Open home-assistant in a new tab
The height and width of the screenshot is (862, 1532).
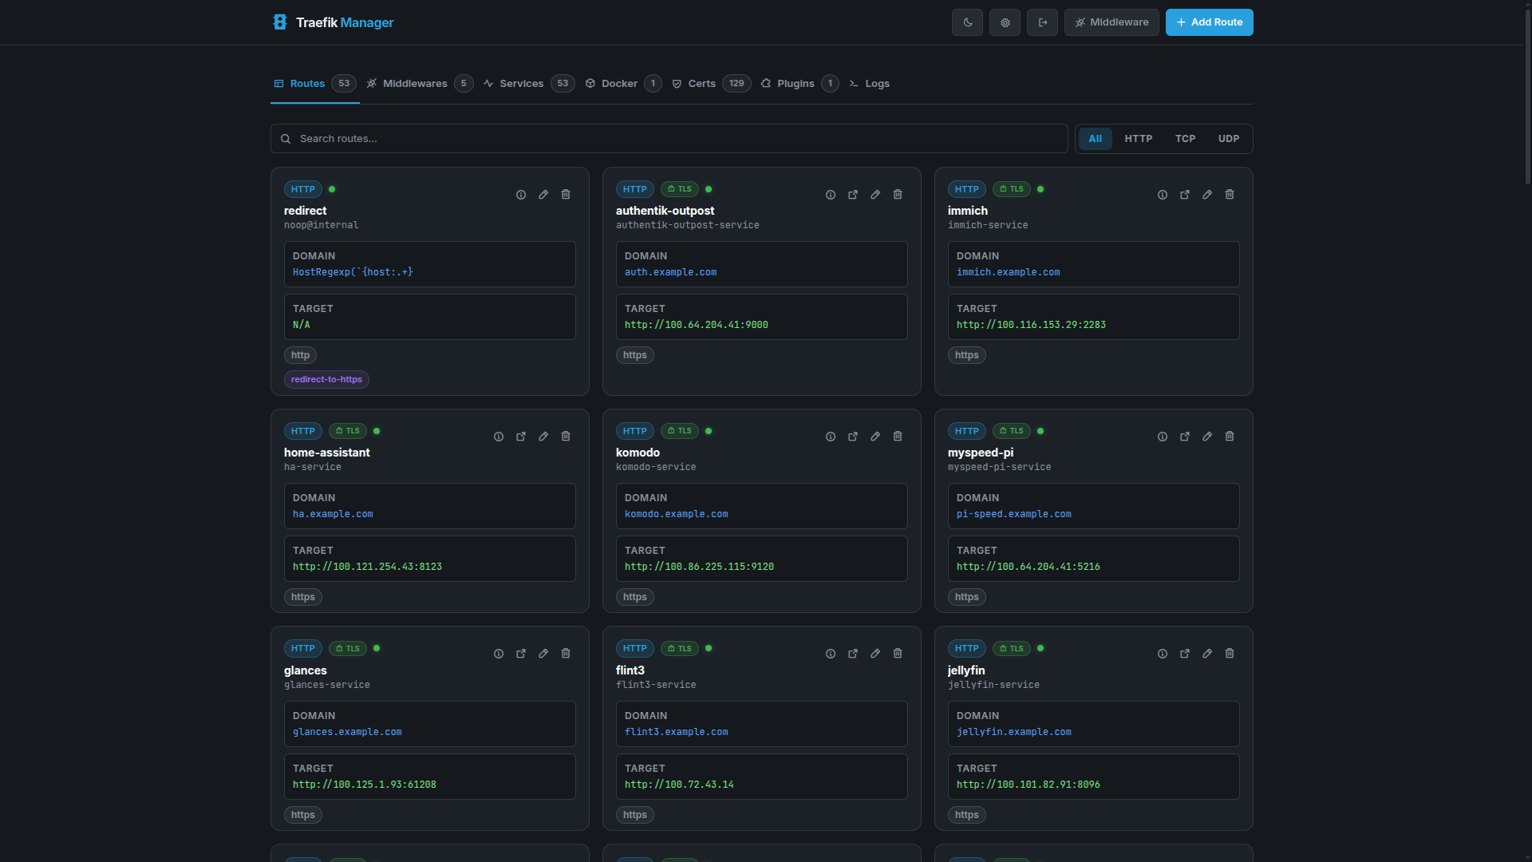(x=520, y=437)
